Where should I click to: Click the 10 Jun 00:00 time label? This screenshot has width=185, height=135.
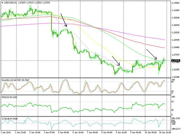[x=150, y=132]
